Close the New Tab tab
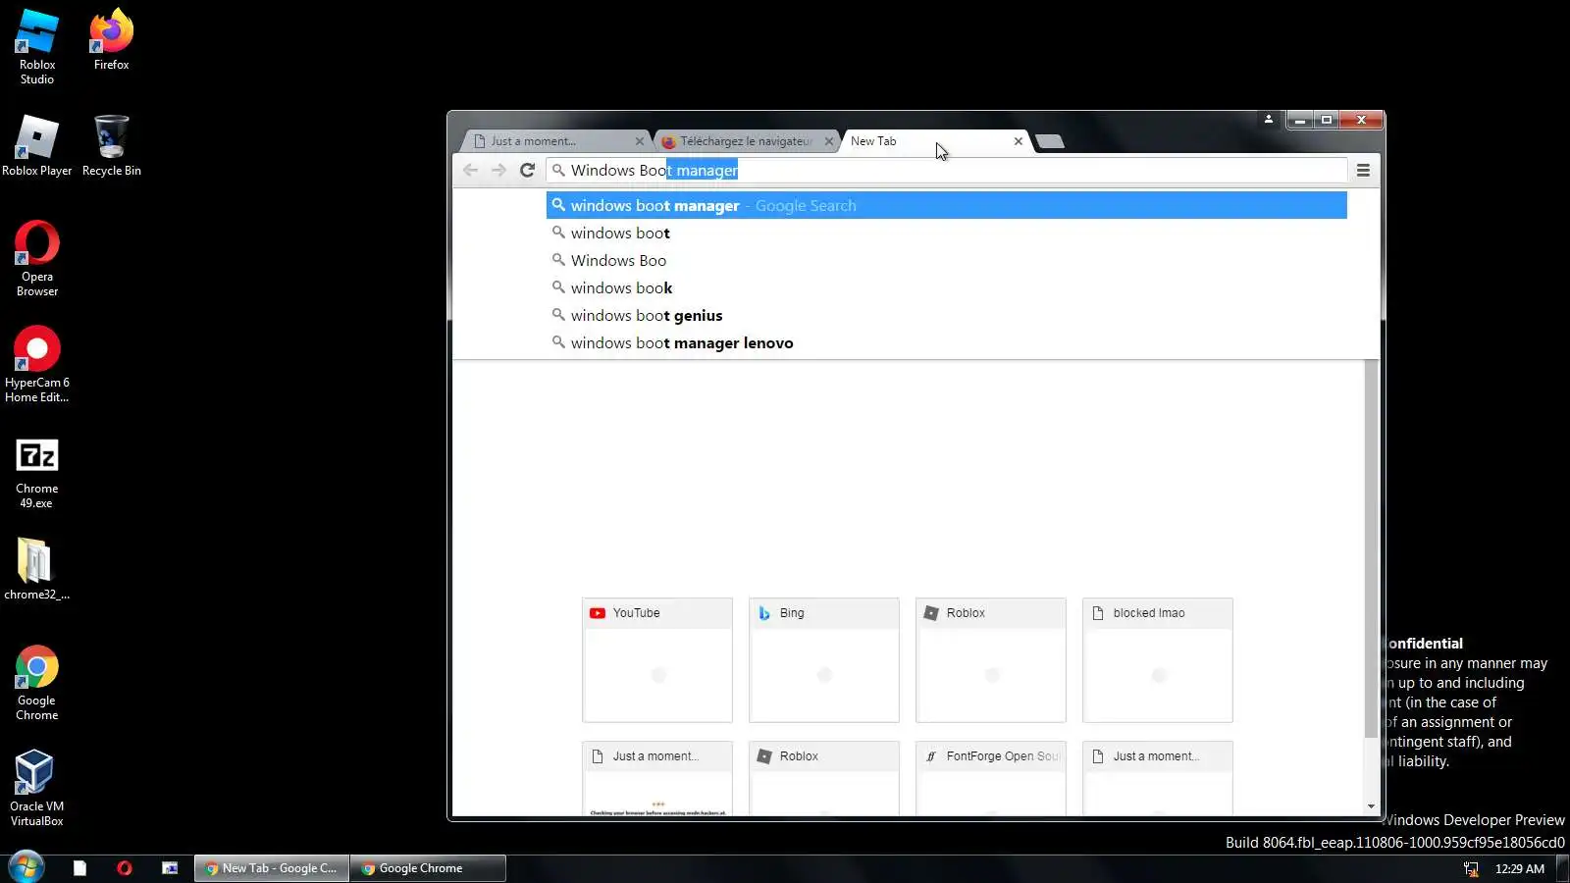 pos(1018,141)
